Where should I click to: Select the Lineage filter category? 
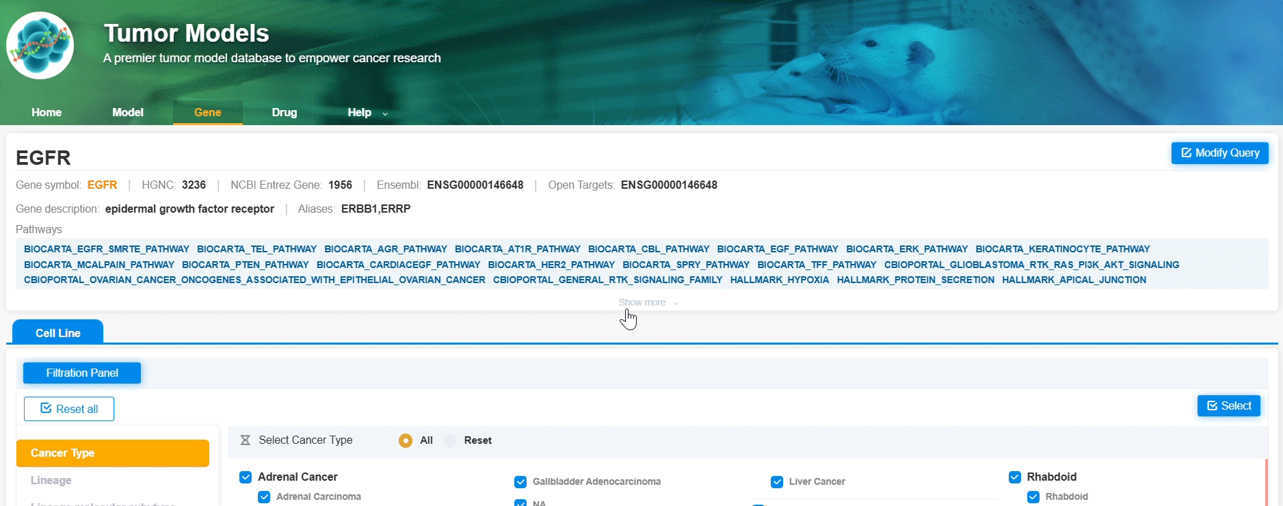point(51,480)
